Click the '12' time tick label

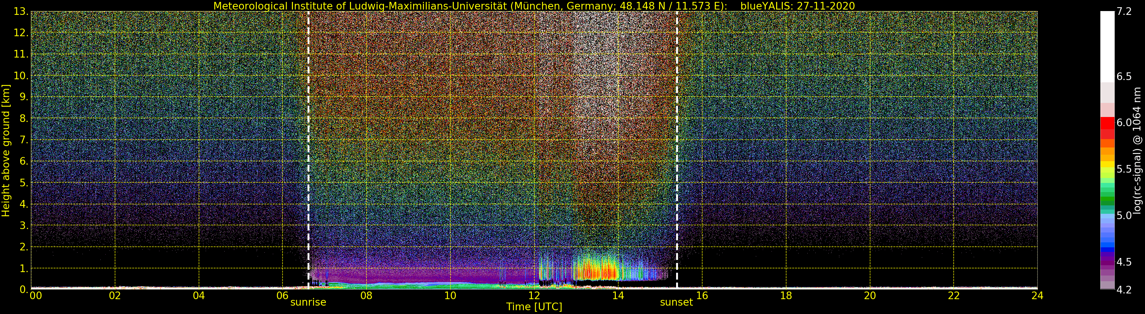pyautogui.click(x=534, y=295)
